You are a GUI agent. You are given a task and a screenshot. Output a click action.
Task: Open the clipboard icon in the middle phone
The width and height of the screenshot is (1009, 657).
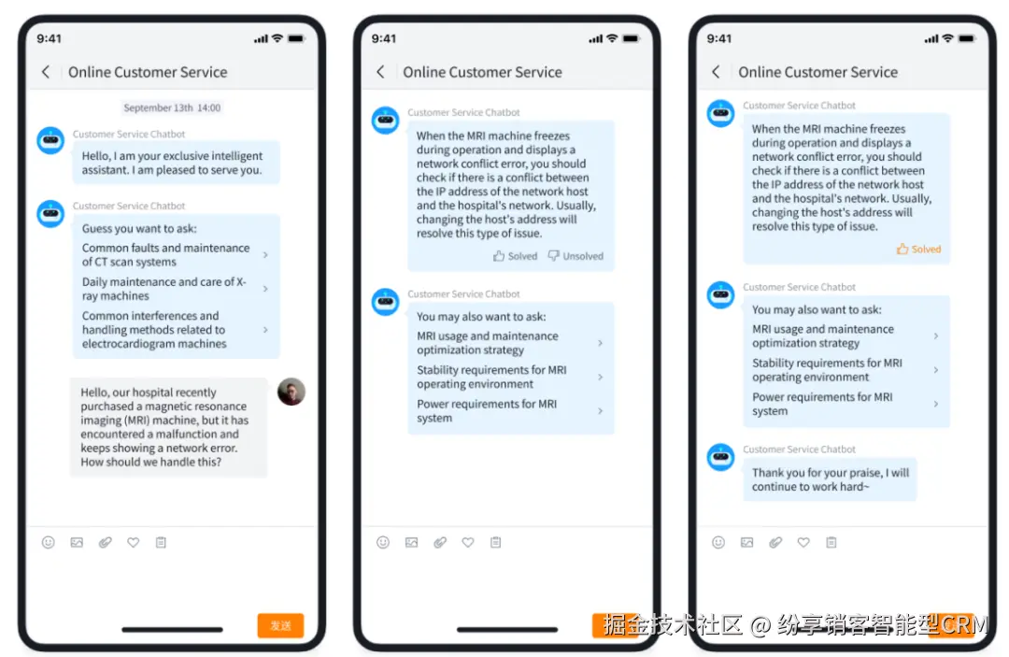495,542
